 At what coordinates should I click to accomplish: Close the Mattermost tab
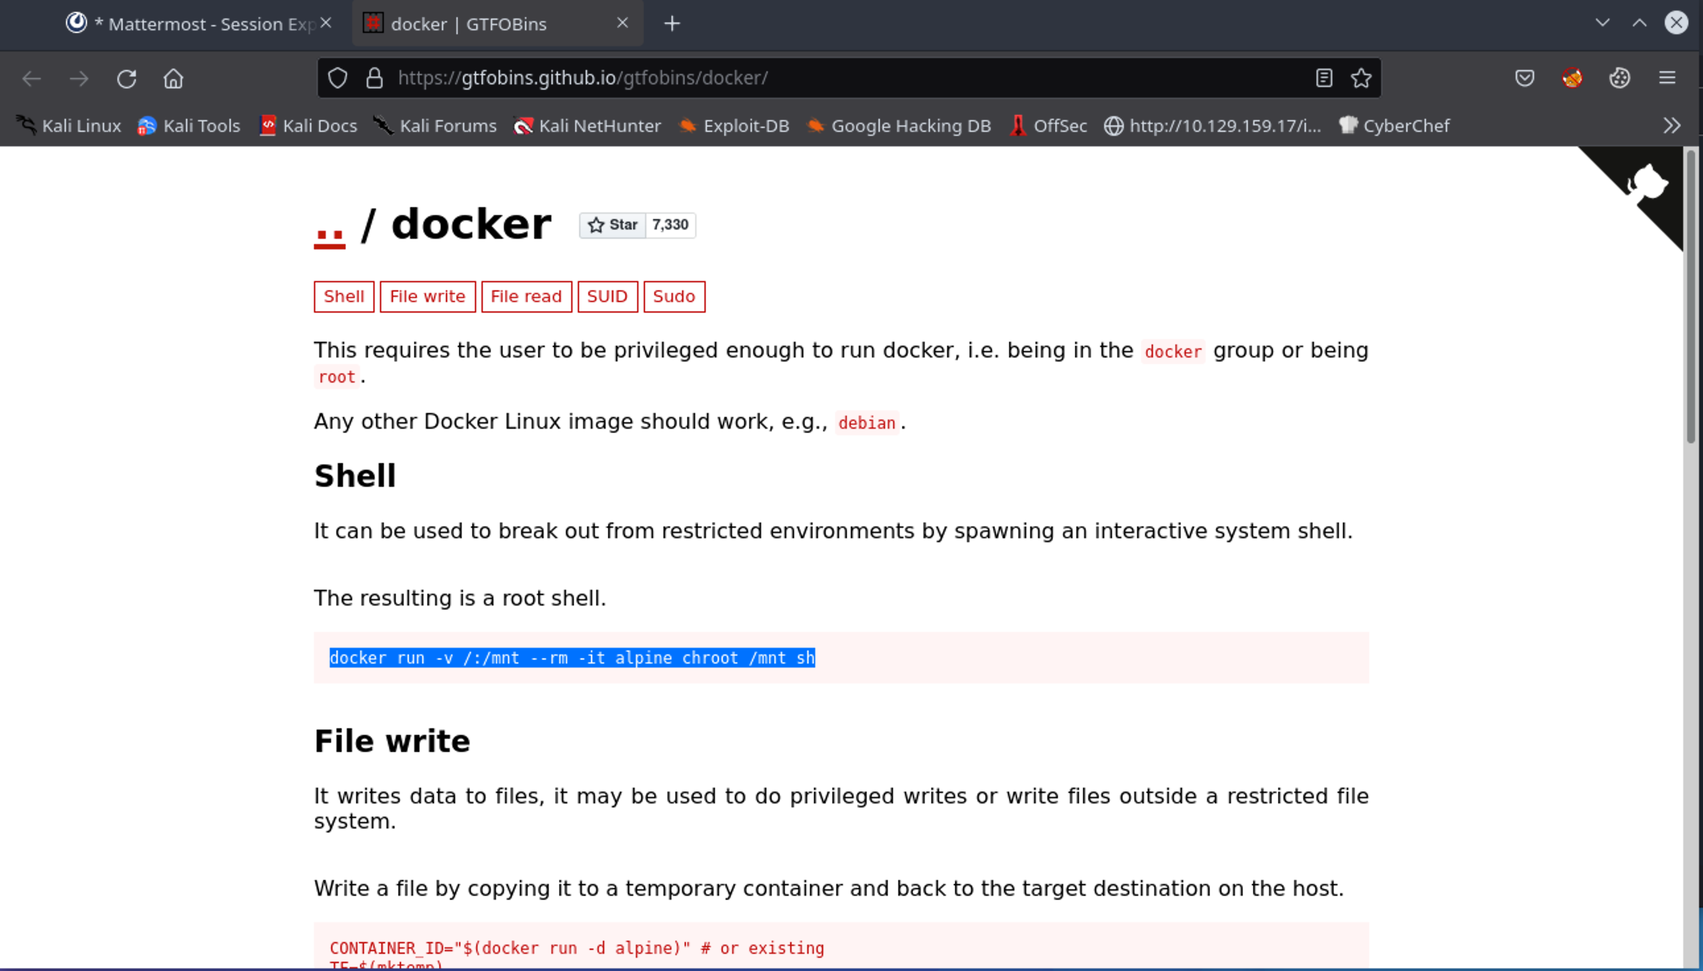326,22
